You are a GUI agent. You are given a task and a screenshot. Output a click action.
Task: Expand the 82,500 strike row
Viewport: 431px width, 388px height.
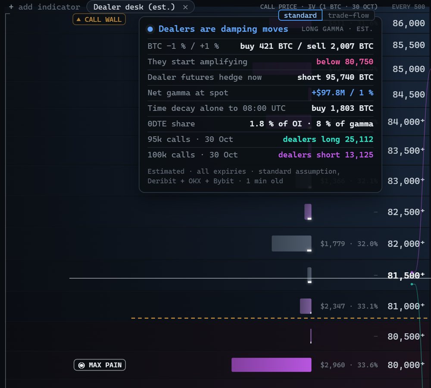pyautogui.click(x=406, y=212)
